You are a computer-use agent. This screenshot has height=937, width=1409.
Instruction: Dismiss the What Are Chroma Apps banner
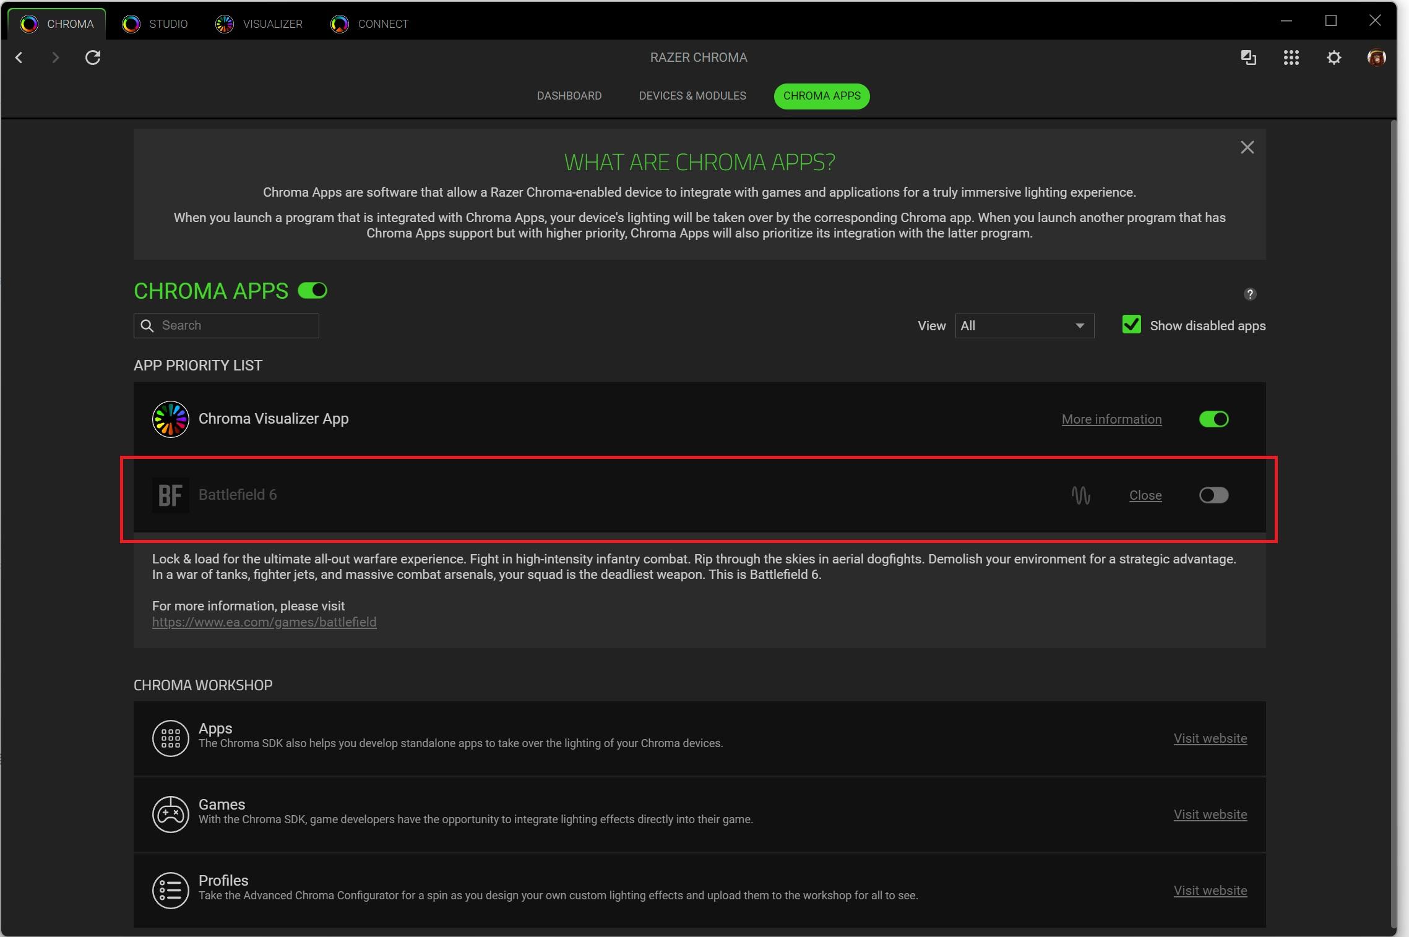tap(1247, 147)
